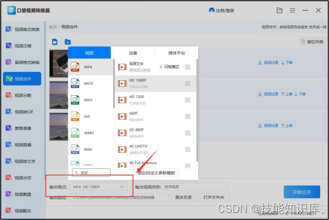This screenshot has height=220, width=329.
Task: Click the 更改目录 button
Action: click(x=183, y=197)
